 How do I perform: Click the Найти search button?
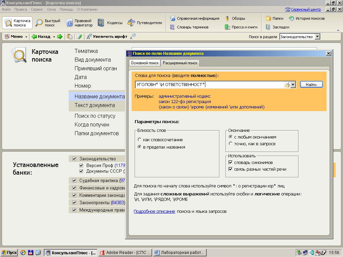(311, 85)
